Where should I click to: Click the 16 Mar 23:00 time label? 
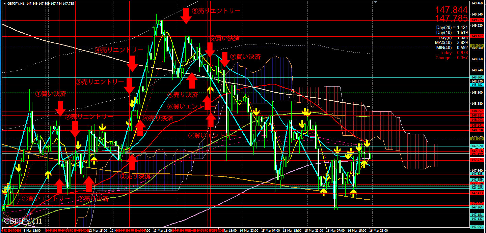click(x=379, y=231)
